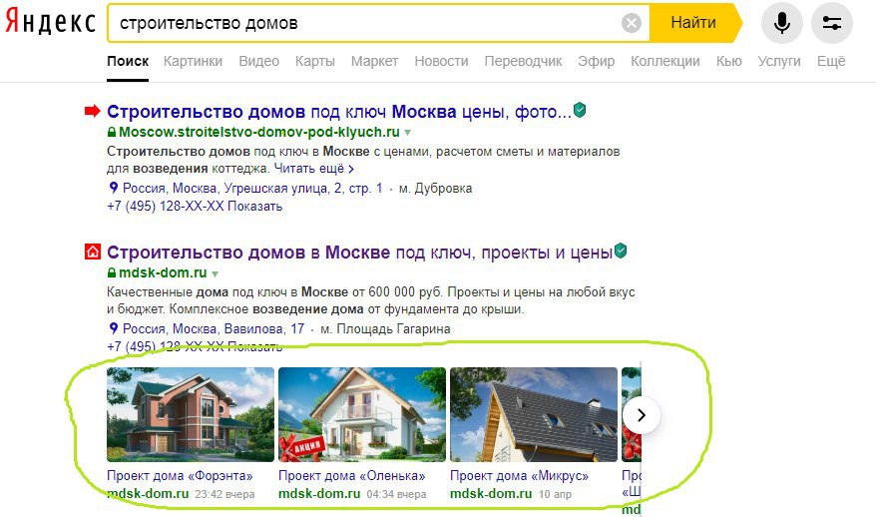Open address Россия, Москва, Вавилова, 17
Viewport: 876px width, 517px height.
click(214, 329)
